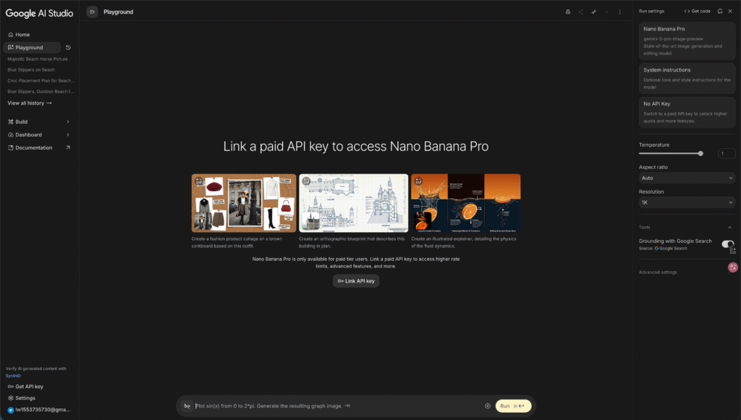Toggle the sidebar collapse icon near Playground
Screen dimensions: 741x420
[x=92, y=12]
